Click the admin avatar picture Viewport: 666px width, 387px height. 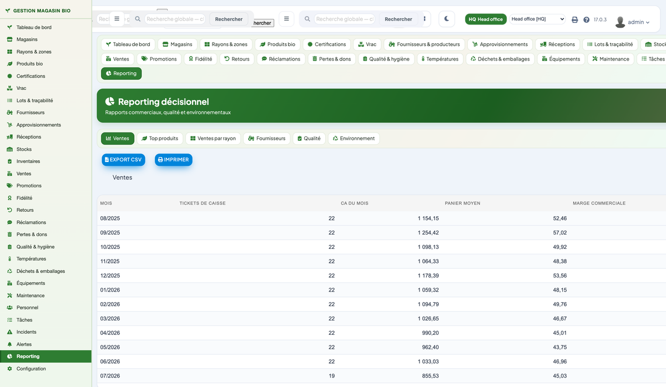tap(620, 22)
